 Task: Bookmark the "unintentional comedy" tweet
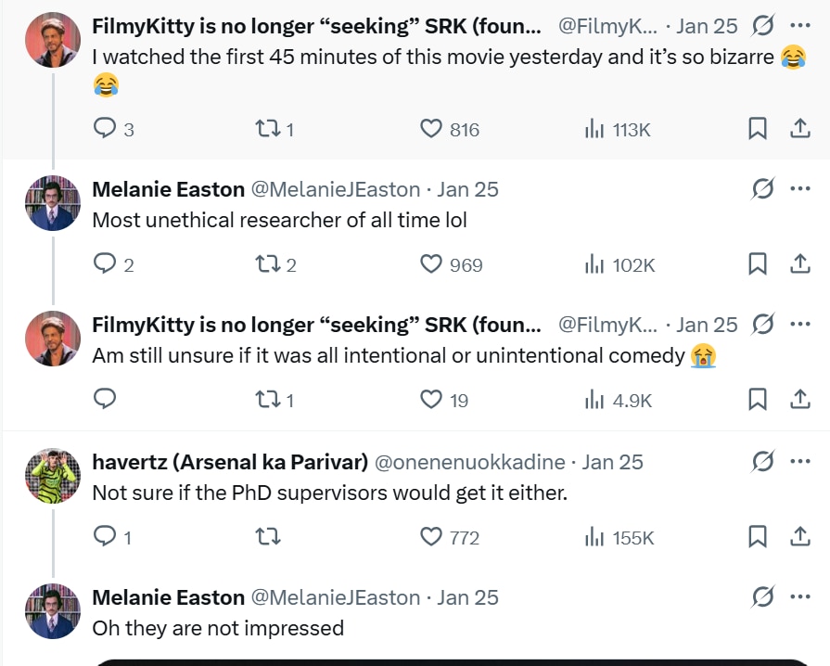click(x=758, y=400)
